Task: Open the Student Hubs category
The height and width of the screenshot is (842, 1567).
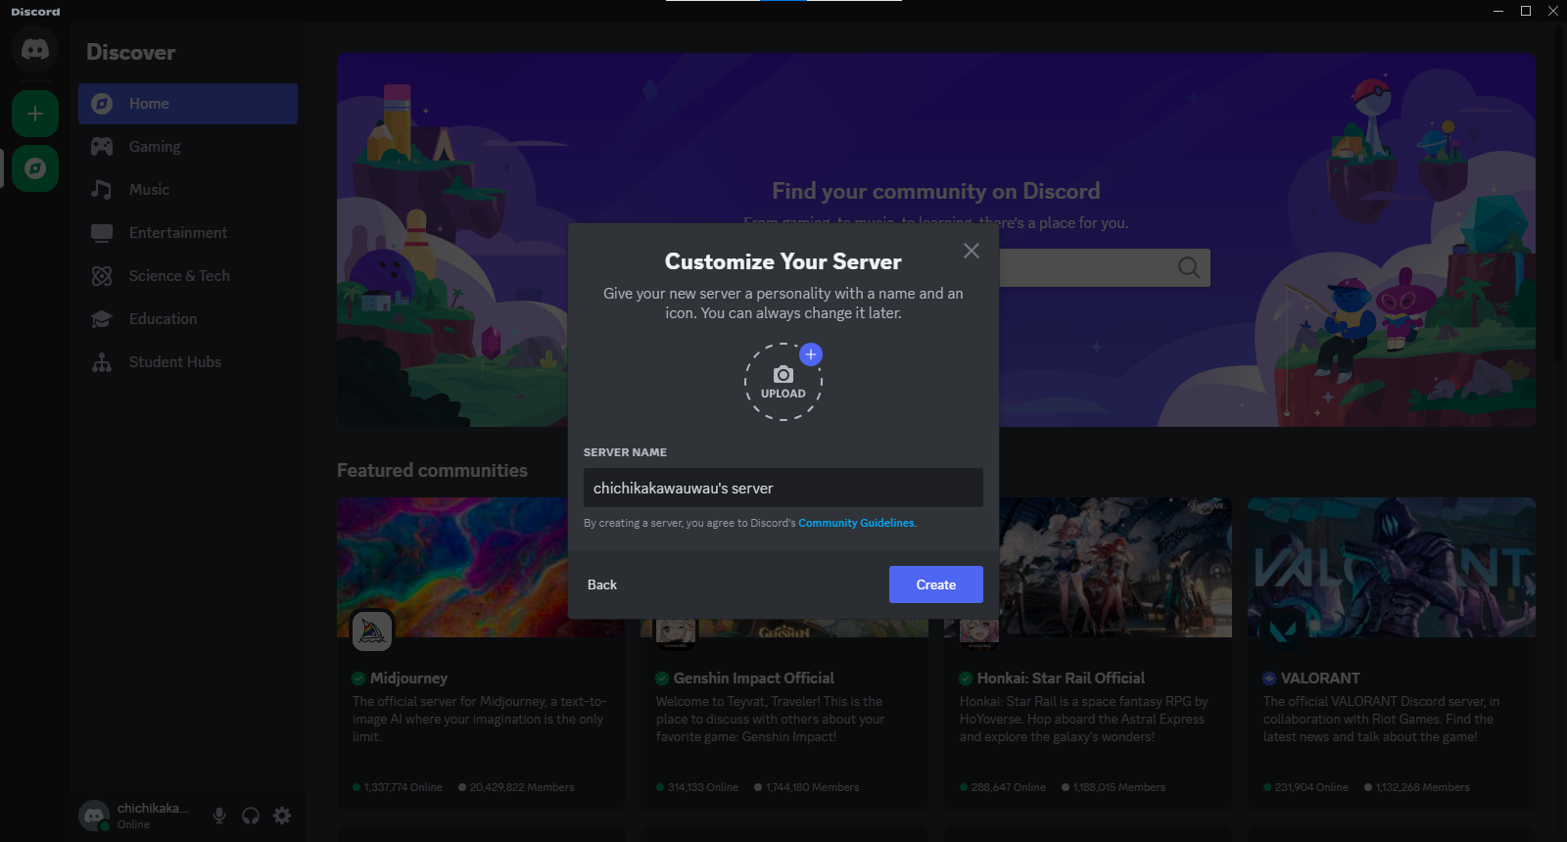Action: [188, 362]
